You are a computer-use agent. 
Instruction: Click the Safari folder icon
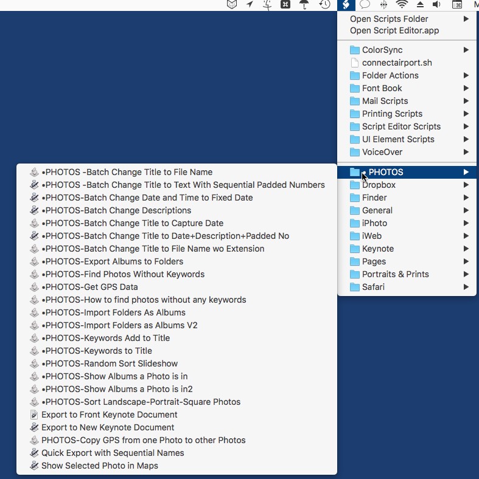(x=354, y=287)
